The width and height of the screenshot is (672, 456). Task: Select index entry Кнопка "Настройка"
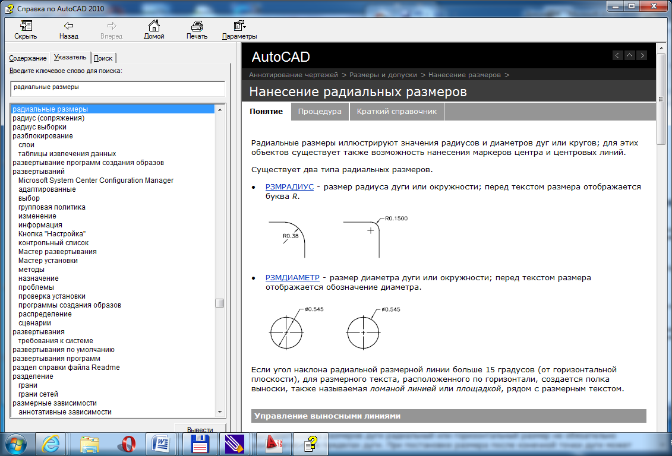52,234
